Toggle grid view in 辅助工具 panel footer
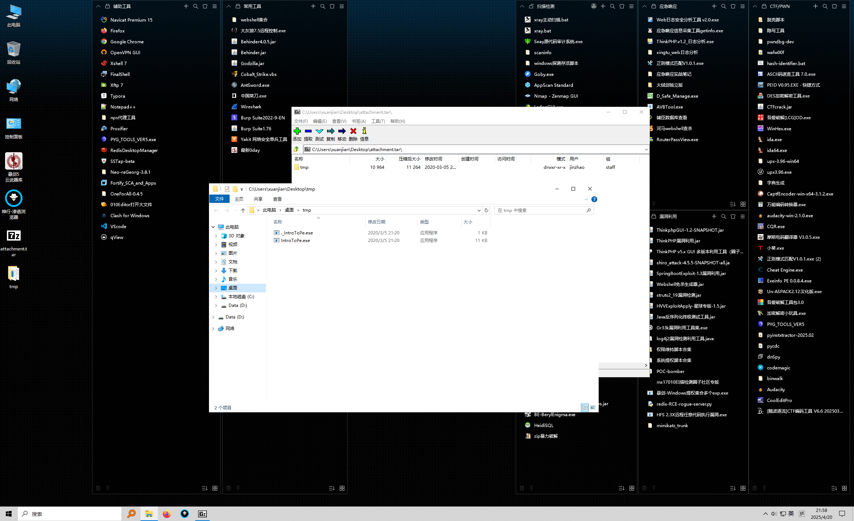Viewport: 854px width, 521px height. coord(215,488)
